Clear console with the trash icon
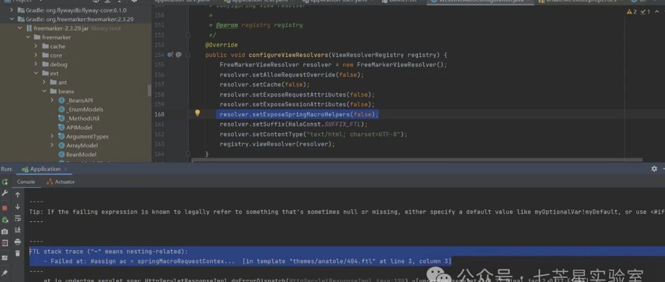Screen dimensions: 665x282 click(18, 253)
